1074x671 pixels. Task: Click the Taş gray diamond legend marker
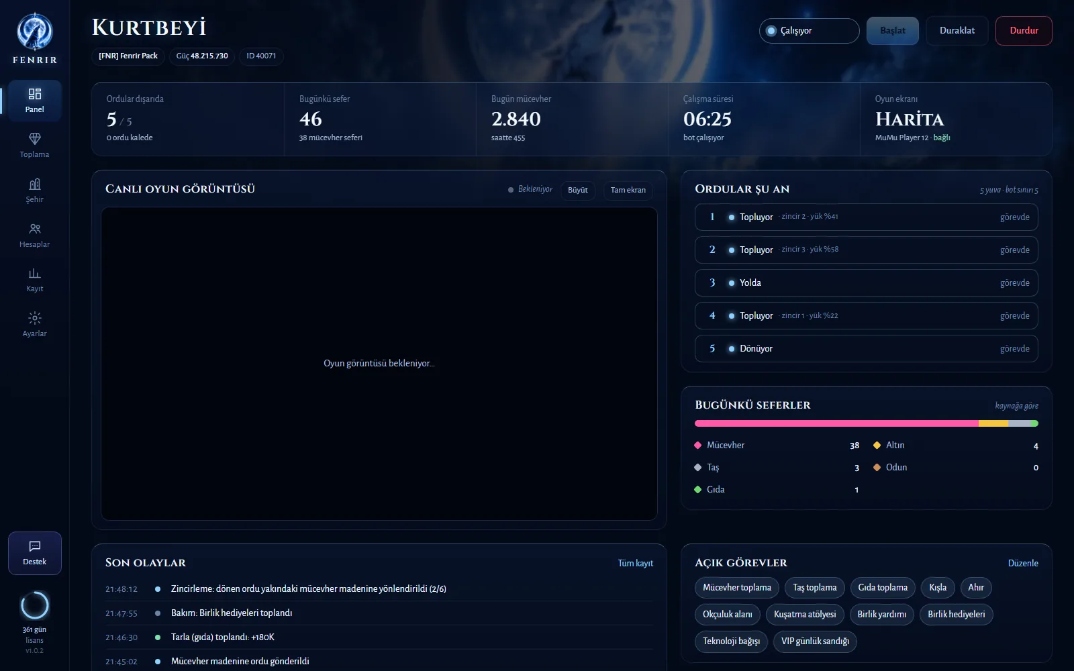point(698,467)
